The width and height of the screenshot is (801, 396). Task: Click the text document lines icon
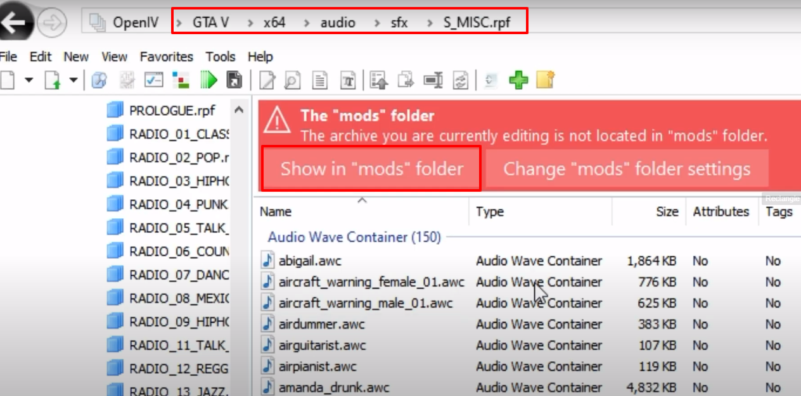[321, 80]
